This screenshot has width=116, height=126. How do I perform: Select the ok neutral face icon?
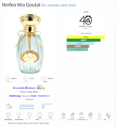29,115
